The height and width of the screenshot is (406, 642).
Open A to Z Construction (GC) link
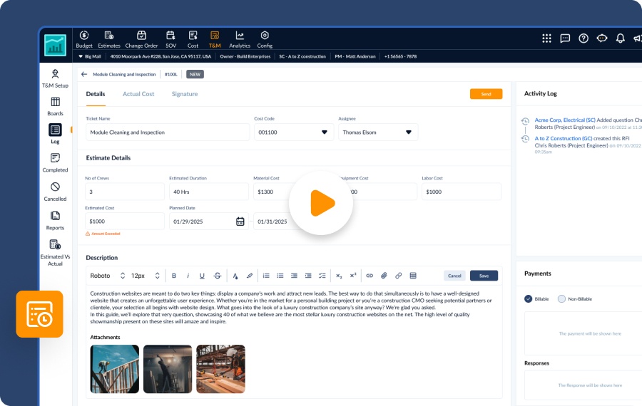pos(564,138)
